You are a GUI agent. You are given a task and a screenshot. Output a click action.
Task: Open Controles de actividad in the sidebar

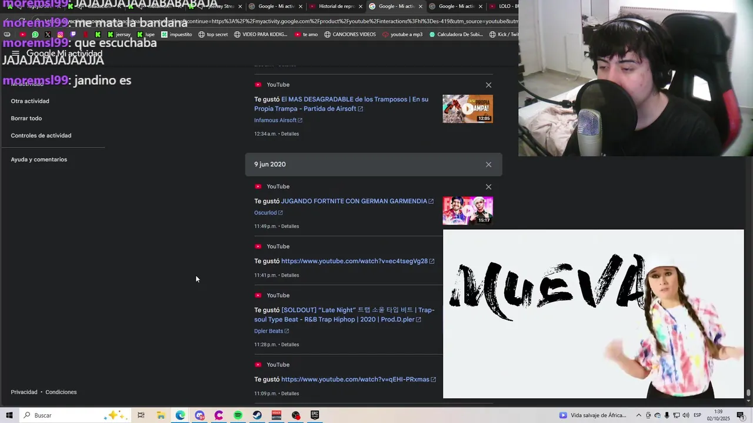41,136
